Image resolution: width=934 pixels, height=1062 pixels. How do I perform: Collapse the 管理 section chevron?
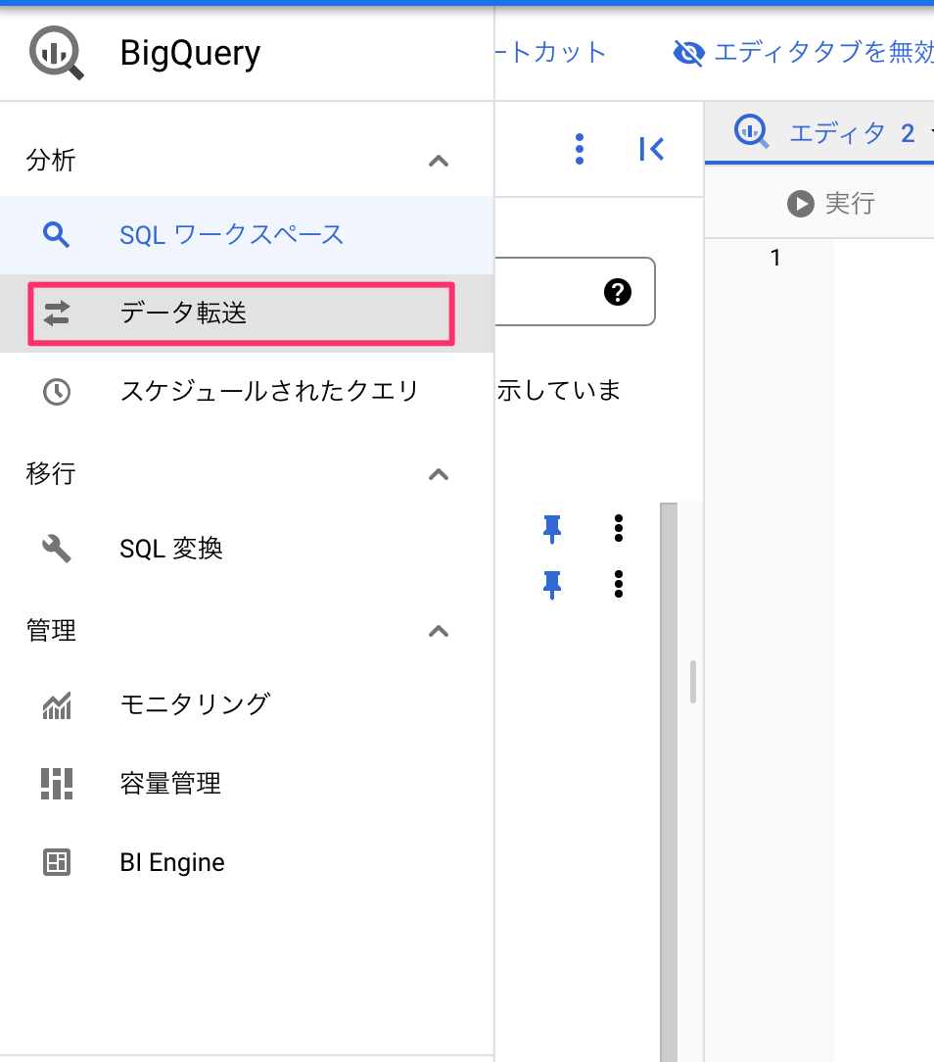click(x=439, y=631)
